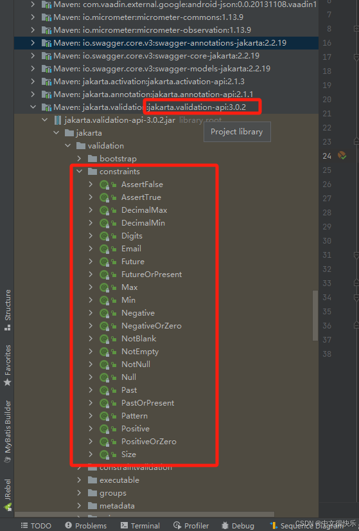Click the jakarta.validation-api-3.0.2.jar archive icon
Screen dimensions: 359x531
pyautogui.click(x=58, y=120)
